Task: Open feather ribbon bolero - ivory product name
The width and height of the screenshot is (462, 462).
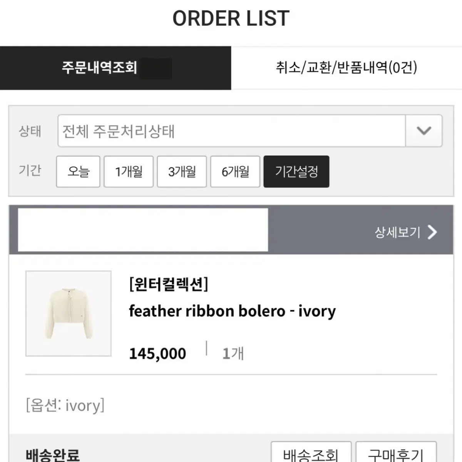Action: coord(232,311)
